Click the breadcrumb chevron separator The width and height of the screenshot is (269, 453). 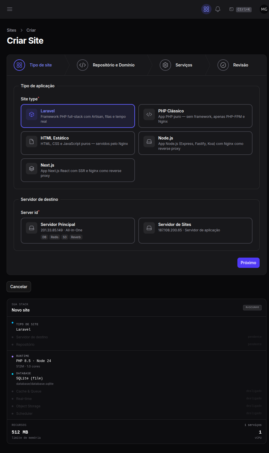click(21, 30)
